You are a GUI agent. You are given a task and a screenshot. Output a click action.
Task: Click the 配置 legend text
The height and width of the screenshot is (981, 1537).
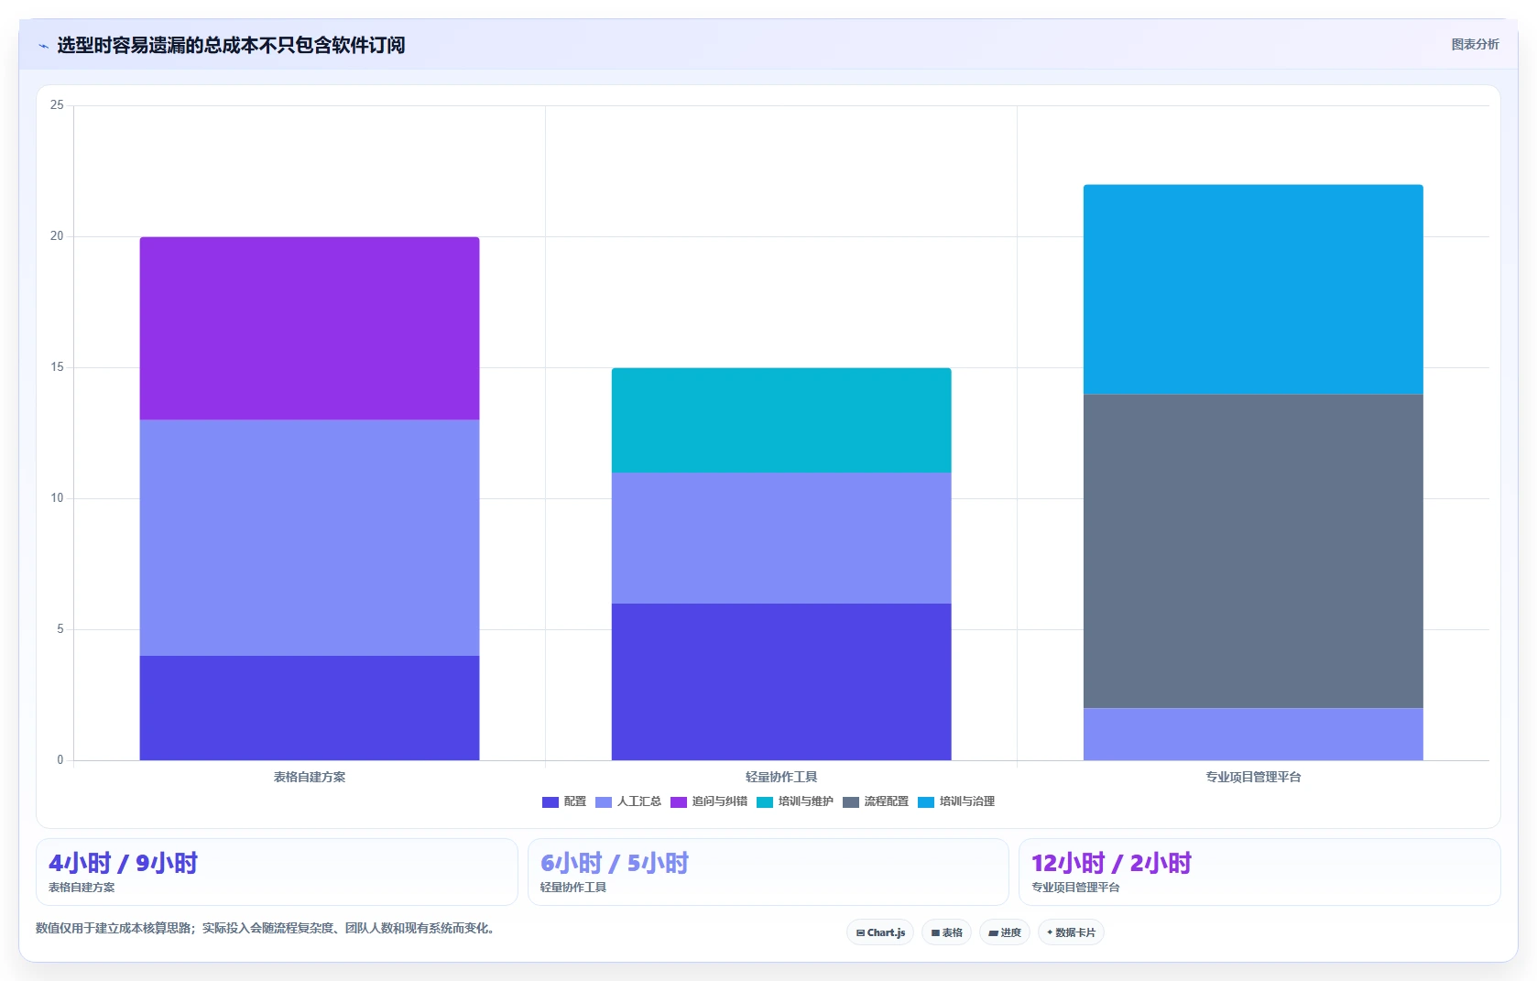pos(575,801)
